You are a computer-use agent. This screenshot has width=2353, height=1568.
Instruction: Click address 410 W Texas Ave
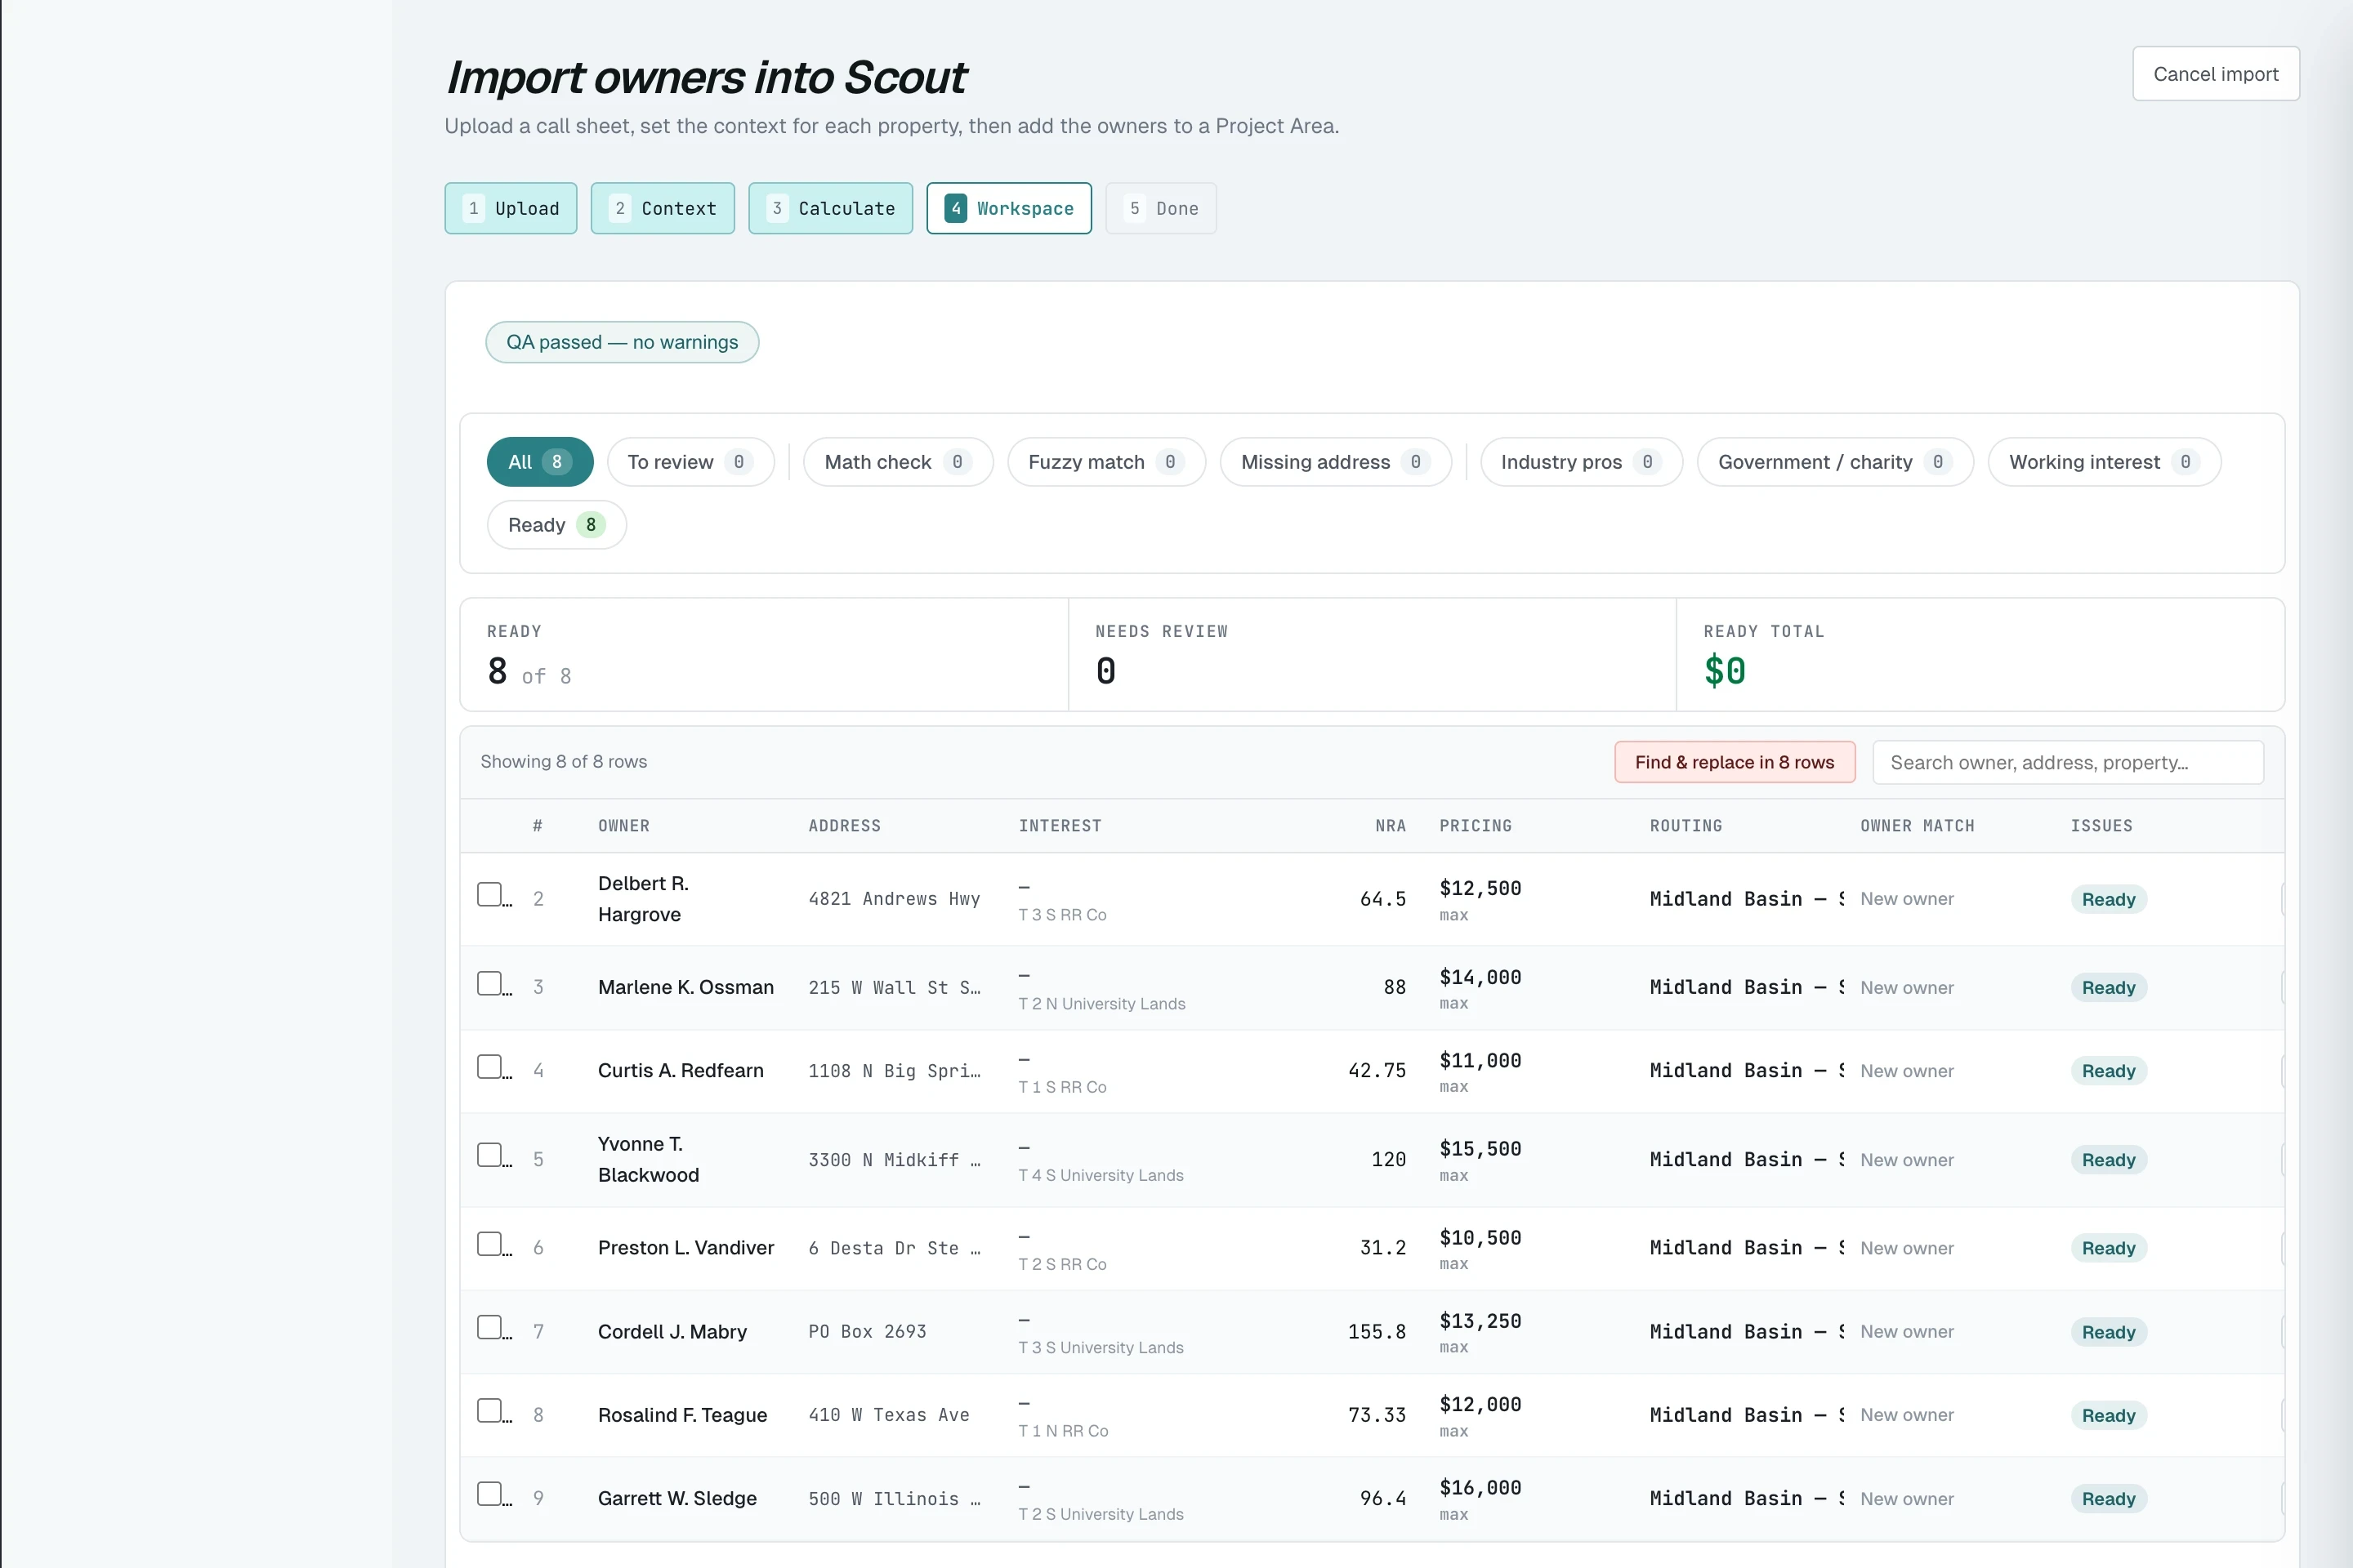point(888,1414)
